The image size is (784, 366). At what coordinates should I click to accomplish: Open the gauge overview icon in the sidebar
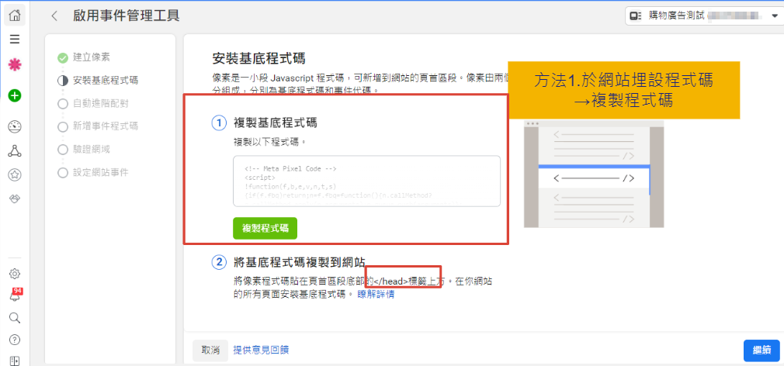[x=15, y=126]
